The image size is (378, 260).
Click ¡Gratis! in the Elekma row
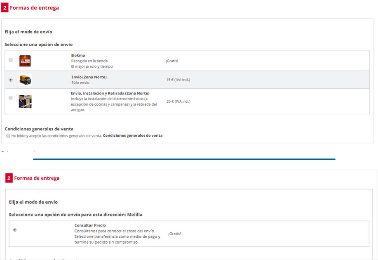(x=172, y=61)
